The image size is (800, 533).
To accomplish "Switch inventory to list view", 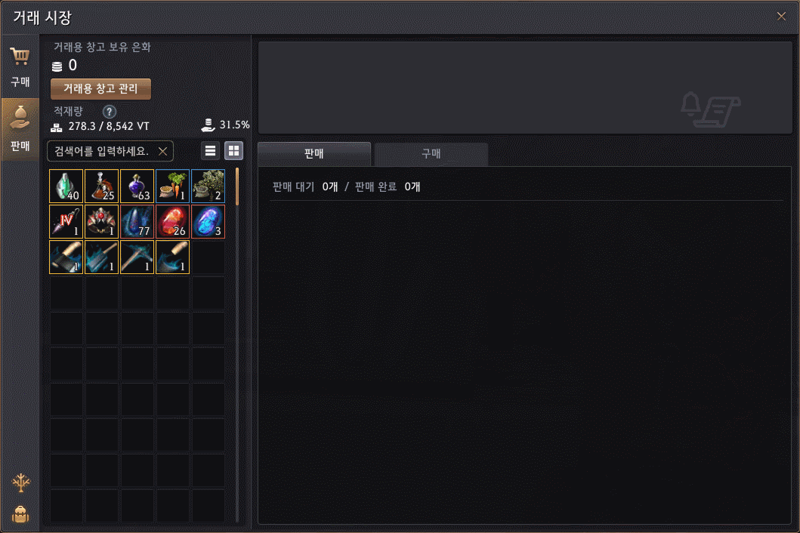I will 210,151.
